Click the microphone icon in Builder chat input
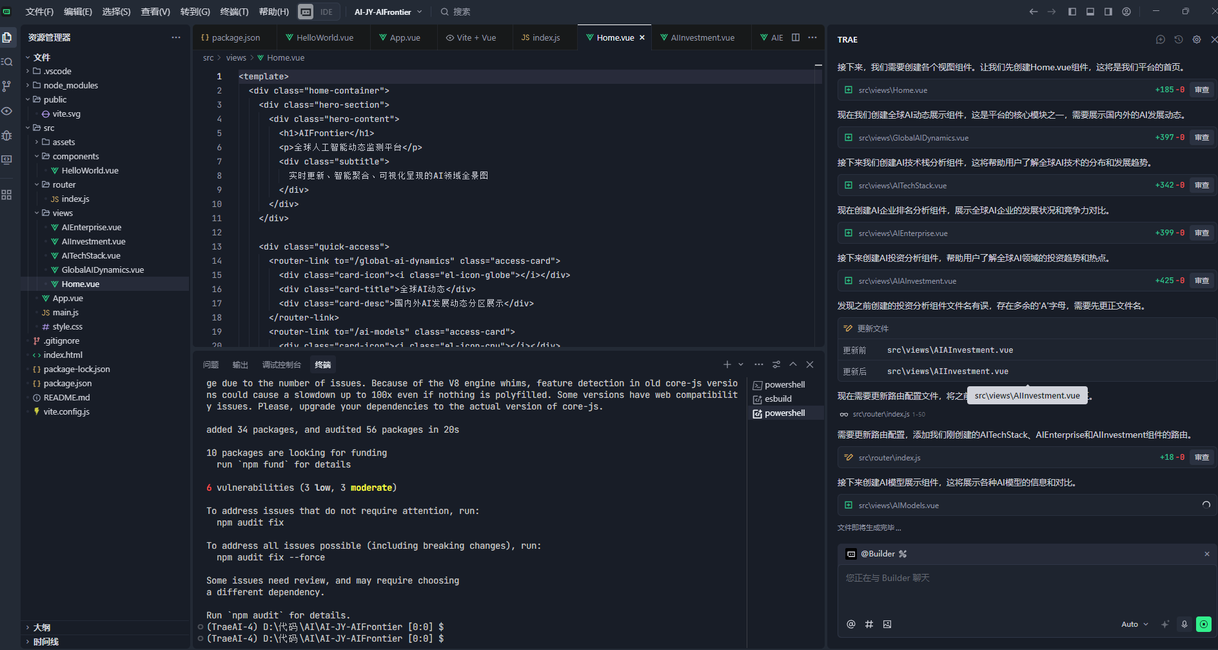This screenshot has width=1218, height=650. click(1184, 624)
